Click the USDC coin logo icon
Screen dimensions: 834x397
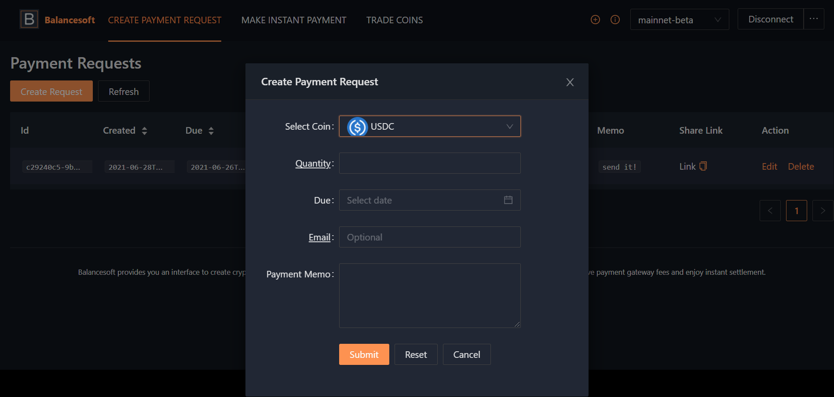click(x=357, y=127)
